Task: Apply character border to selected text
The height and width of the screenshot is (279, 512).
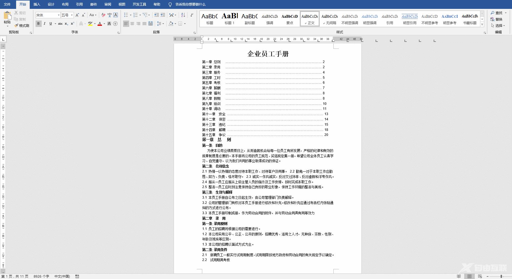Action: 115,15
